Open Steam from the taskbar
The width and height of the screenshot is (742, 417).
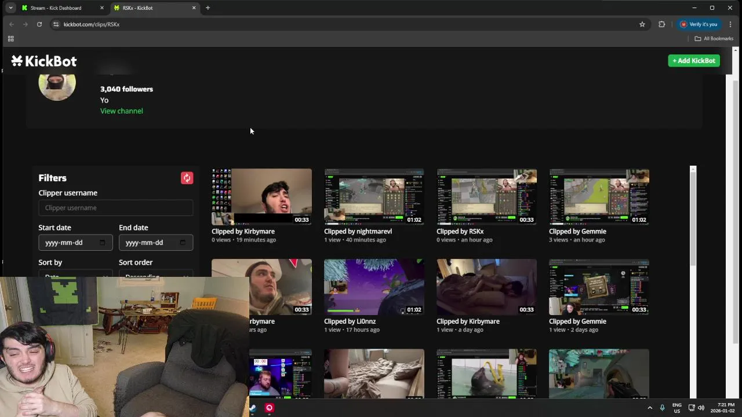pyautogui.click(x=253, y=408)
